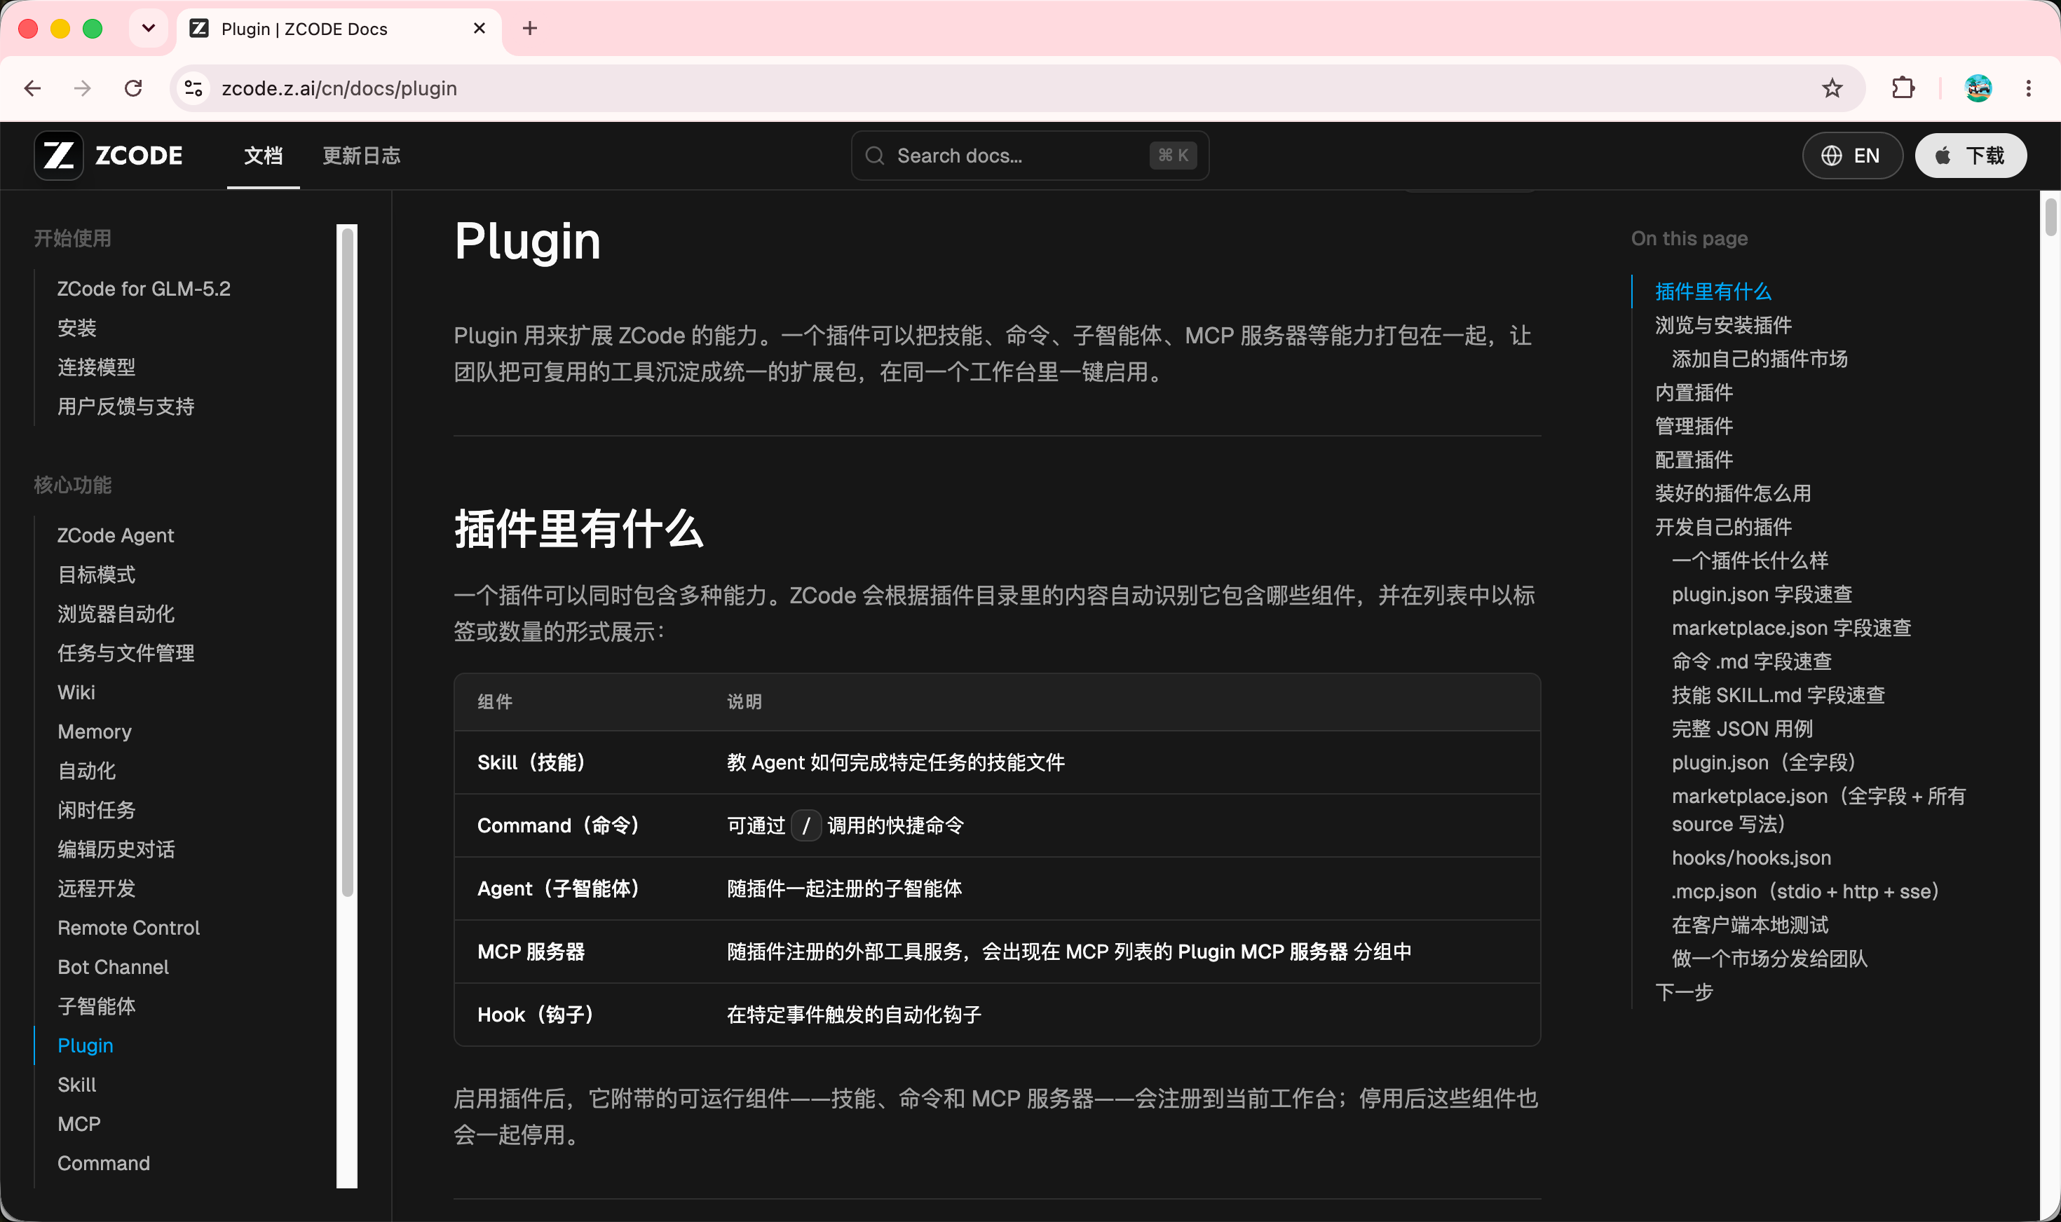Open the browser extensions menu
2061x1222 pixels.
pos(1903,88)
